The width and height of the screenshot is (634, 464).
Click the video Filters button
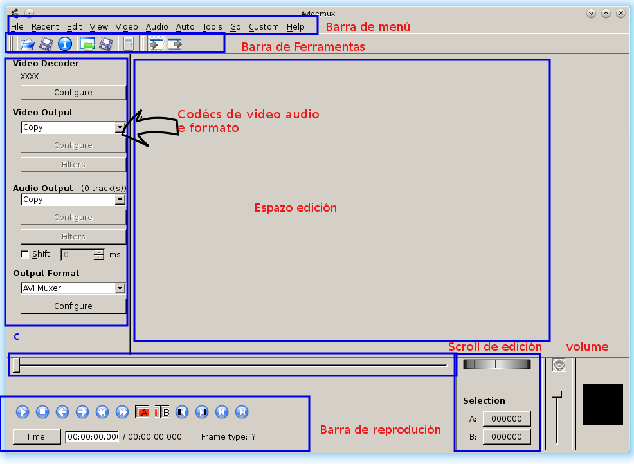(73, 164)
